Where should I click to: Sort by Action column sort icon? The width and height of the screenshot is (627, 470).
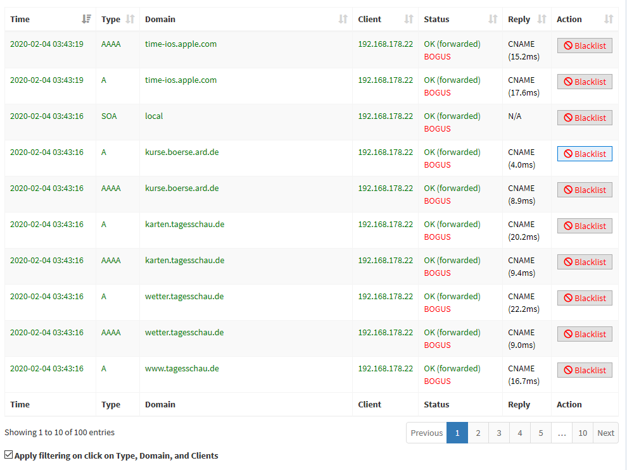609,19
